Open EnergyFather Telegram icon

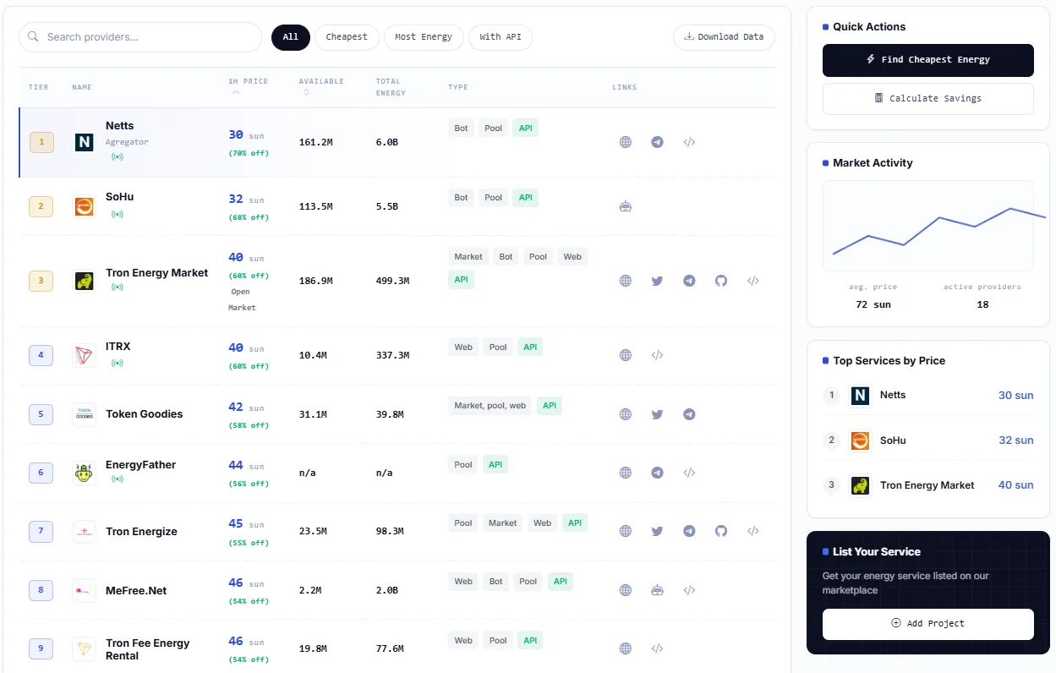pos(657,473)
